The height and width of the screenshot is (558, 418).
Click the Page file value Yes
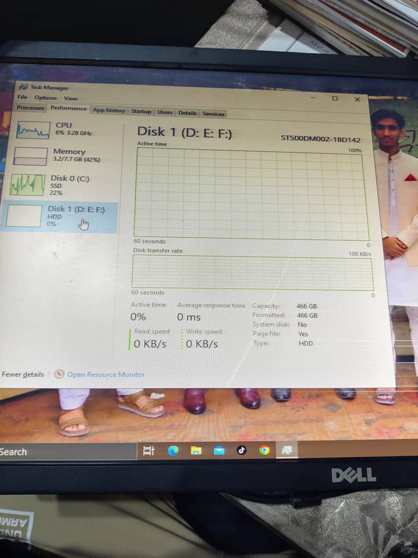pos(303,334)
